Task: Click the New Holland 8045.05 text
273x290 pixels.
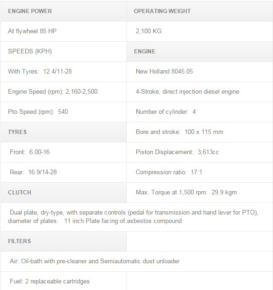Action: click(x=164, y=71)
